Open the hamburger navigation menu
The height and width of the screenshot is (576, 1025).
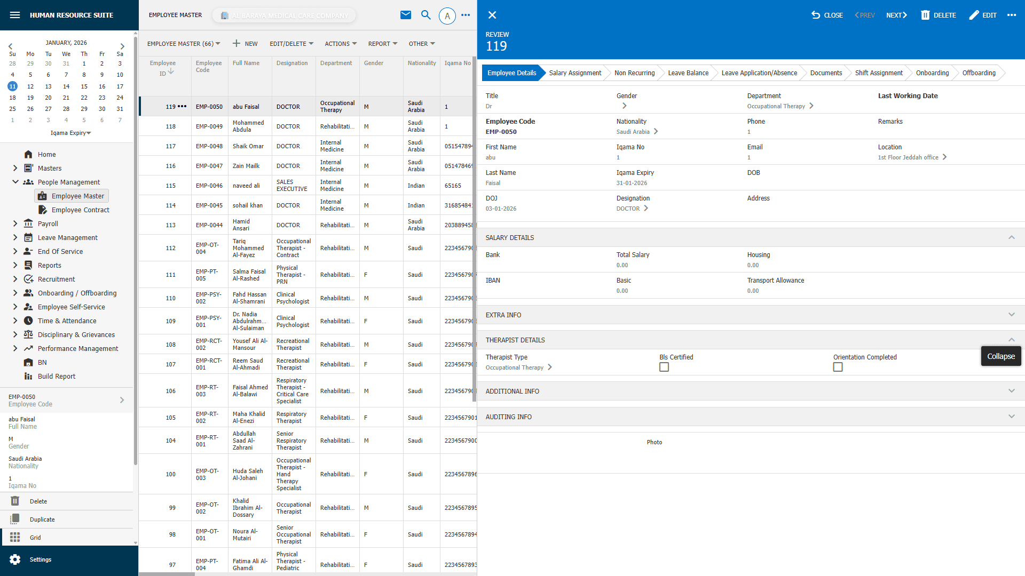click(x=14, y=15)
